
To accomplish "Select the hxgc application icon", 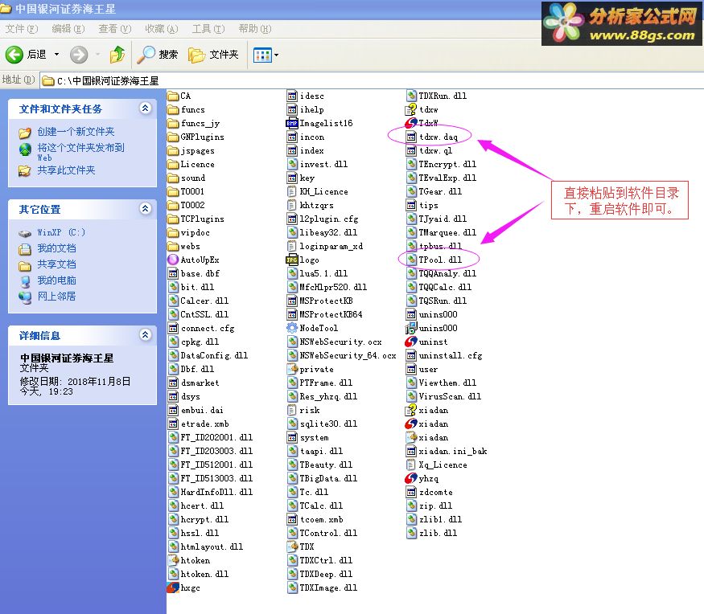I will point(173,587).
